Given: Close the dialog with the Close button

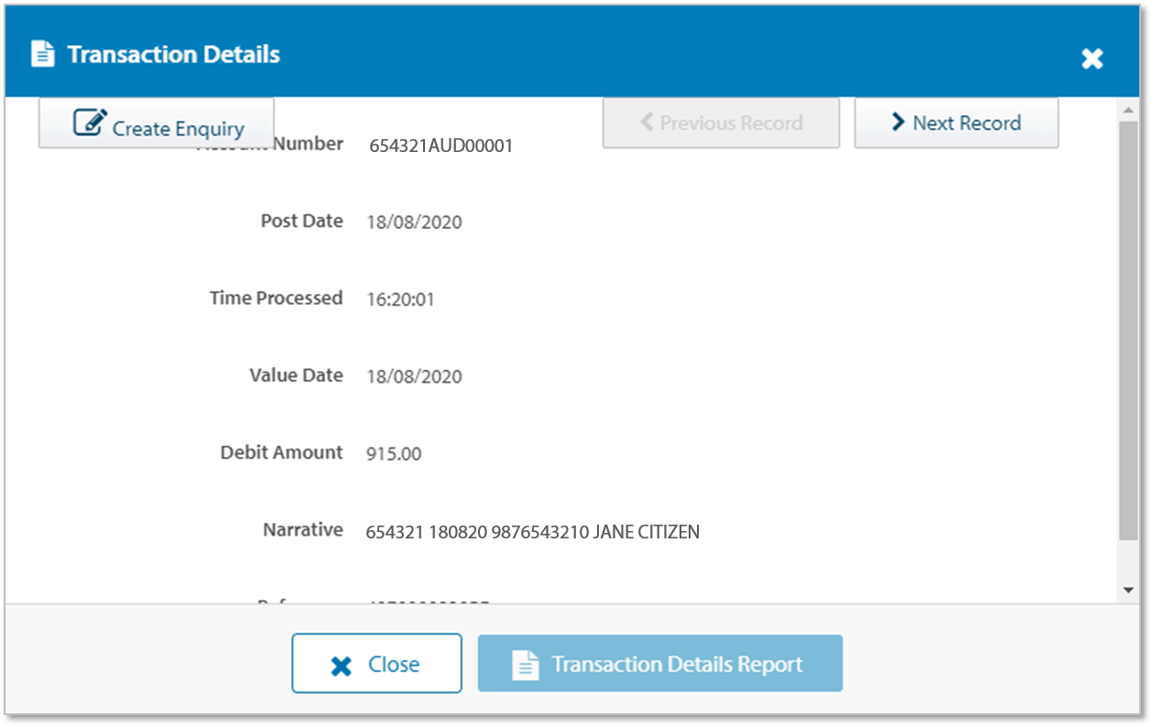Looking at the screenshot, I should click(x=376, y=664).
